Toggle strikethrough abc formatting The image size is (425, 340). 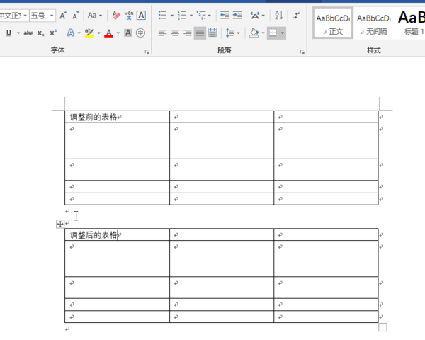tap(28, 33)
